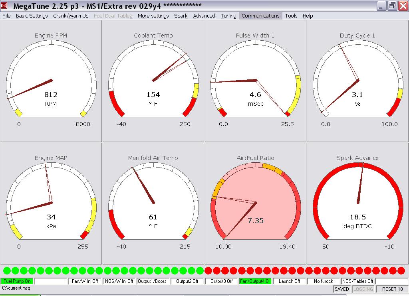Click the RESET 18 status field
Image resolution: width=409 pixels, height=296 pixels.
[392, 289]
